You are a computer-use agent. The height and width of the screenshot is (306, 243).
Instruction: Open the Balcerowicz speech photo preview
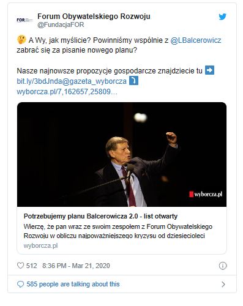[x=122, y=154]
